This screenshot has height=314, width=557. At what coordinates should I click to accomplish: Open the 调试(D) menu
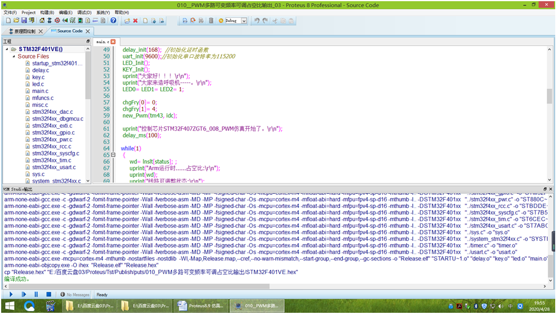coord(84,13)
